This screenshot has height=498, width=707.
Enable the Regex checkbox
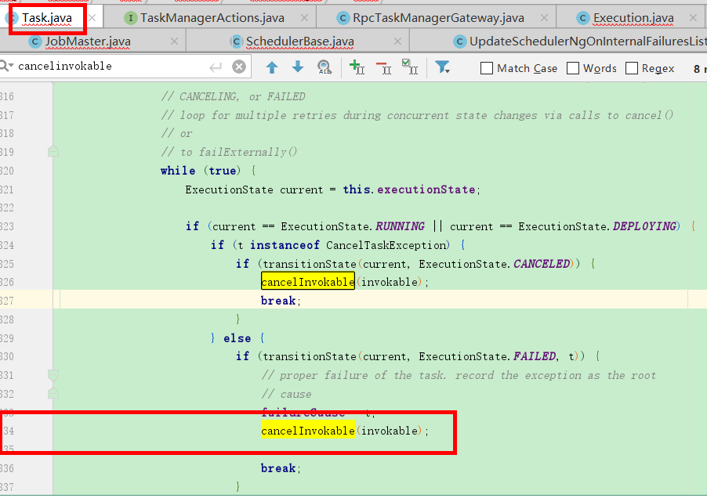pyautogui.click(x=632, y=68)
